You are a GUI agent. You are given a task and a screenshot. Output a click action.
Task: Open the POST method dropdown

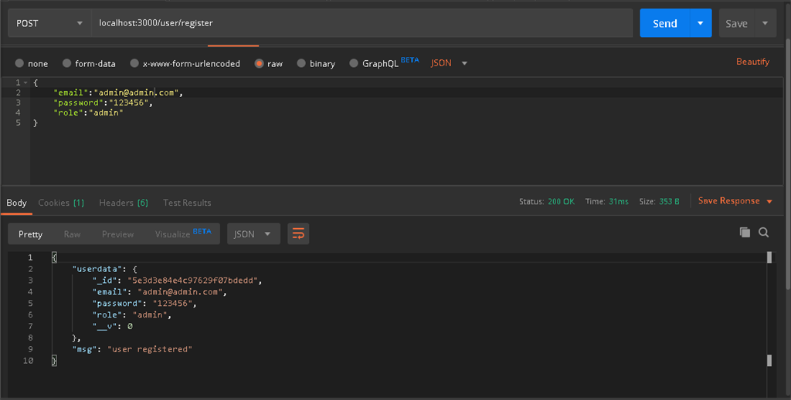(x=49, y=23)
